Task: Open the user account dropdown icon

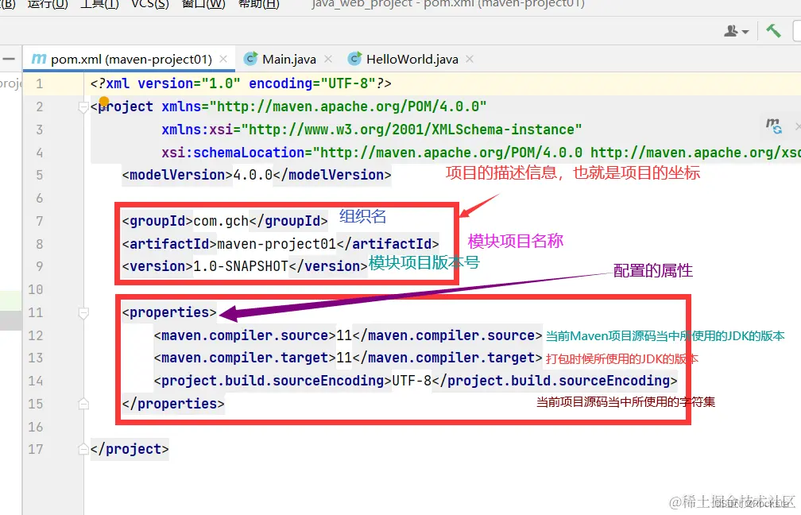Action: [736, 31]
